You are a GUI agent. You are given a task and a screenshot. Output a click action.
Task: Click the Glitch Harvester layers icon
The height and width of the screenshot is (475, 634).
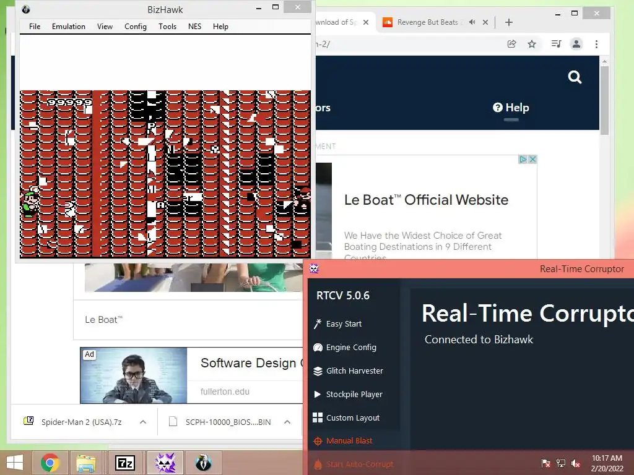[x=318, y=371]
